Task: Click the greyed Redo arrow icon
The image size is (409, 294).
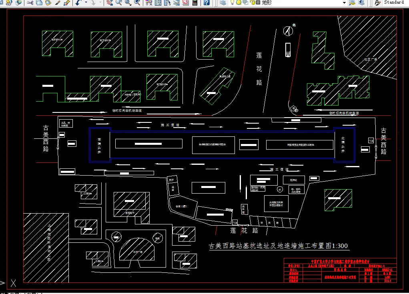Action: pyautogui.click(x=93, y=3)
